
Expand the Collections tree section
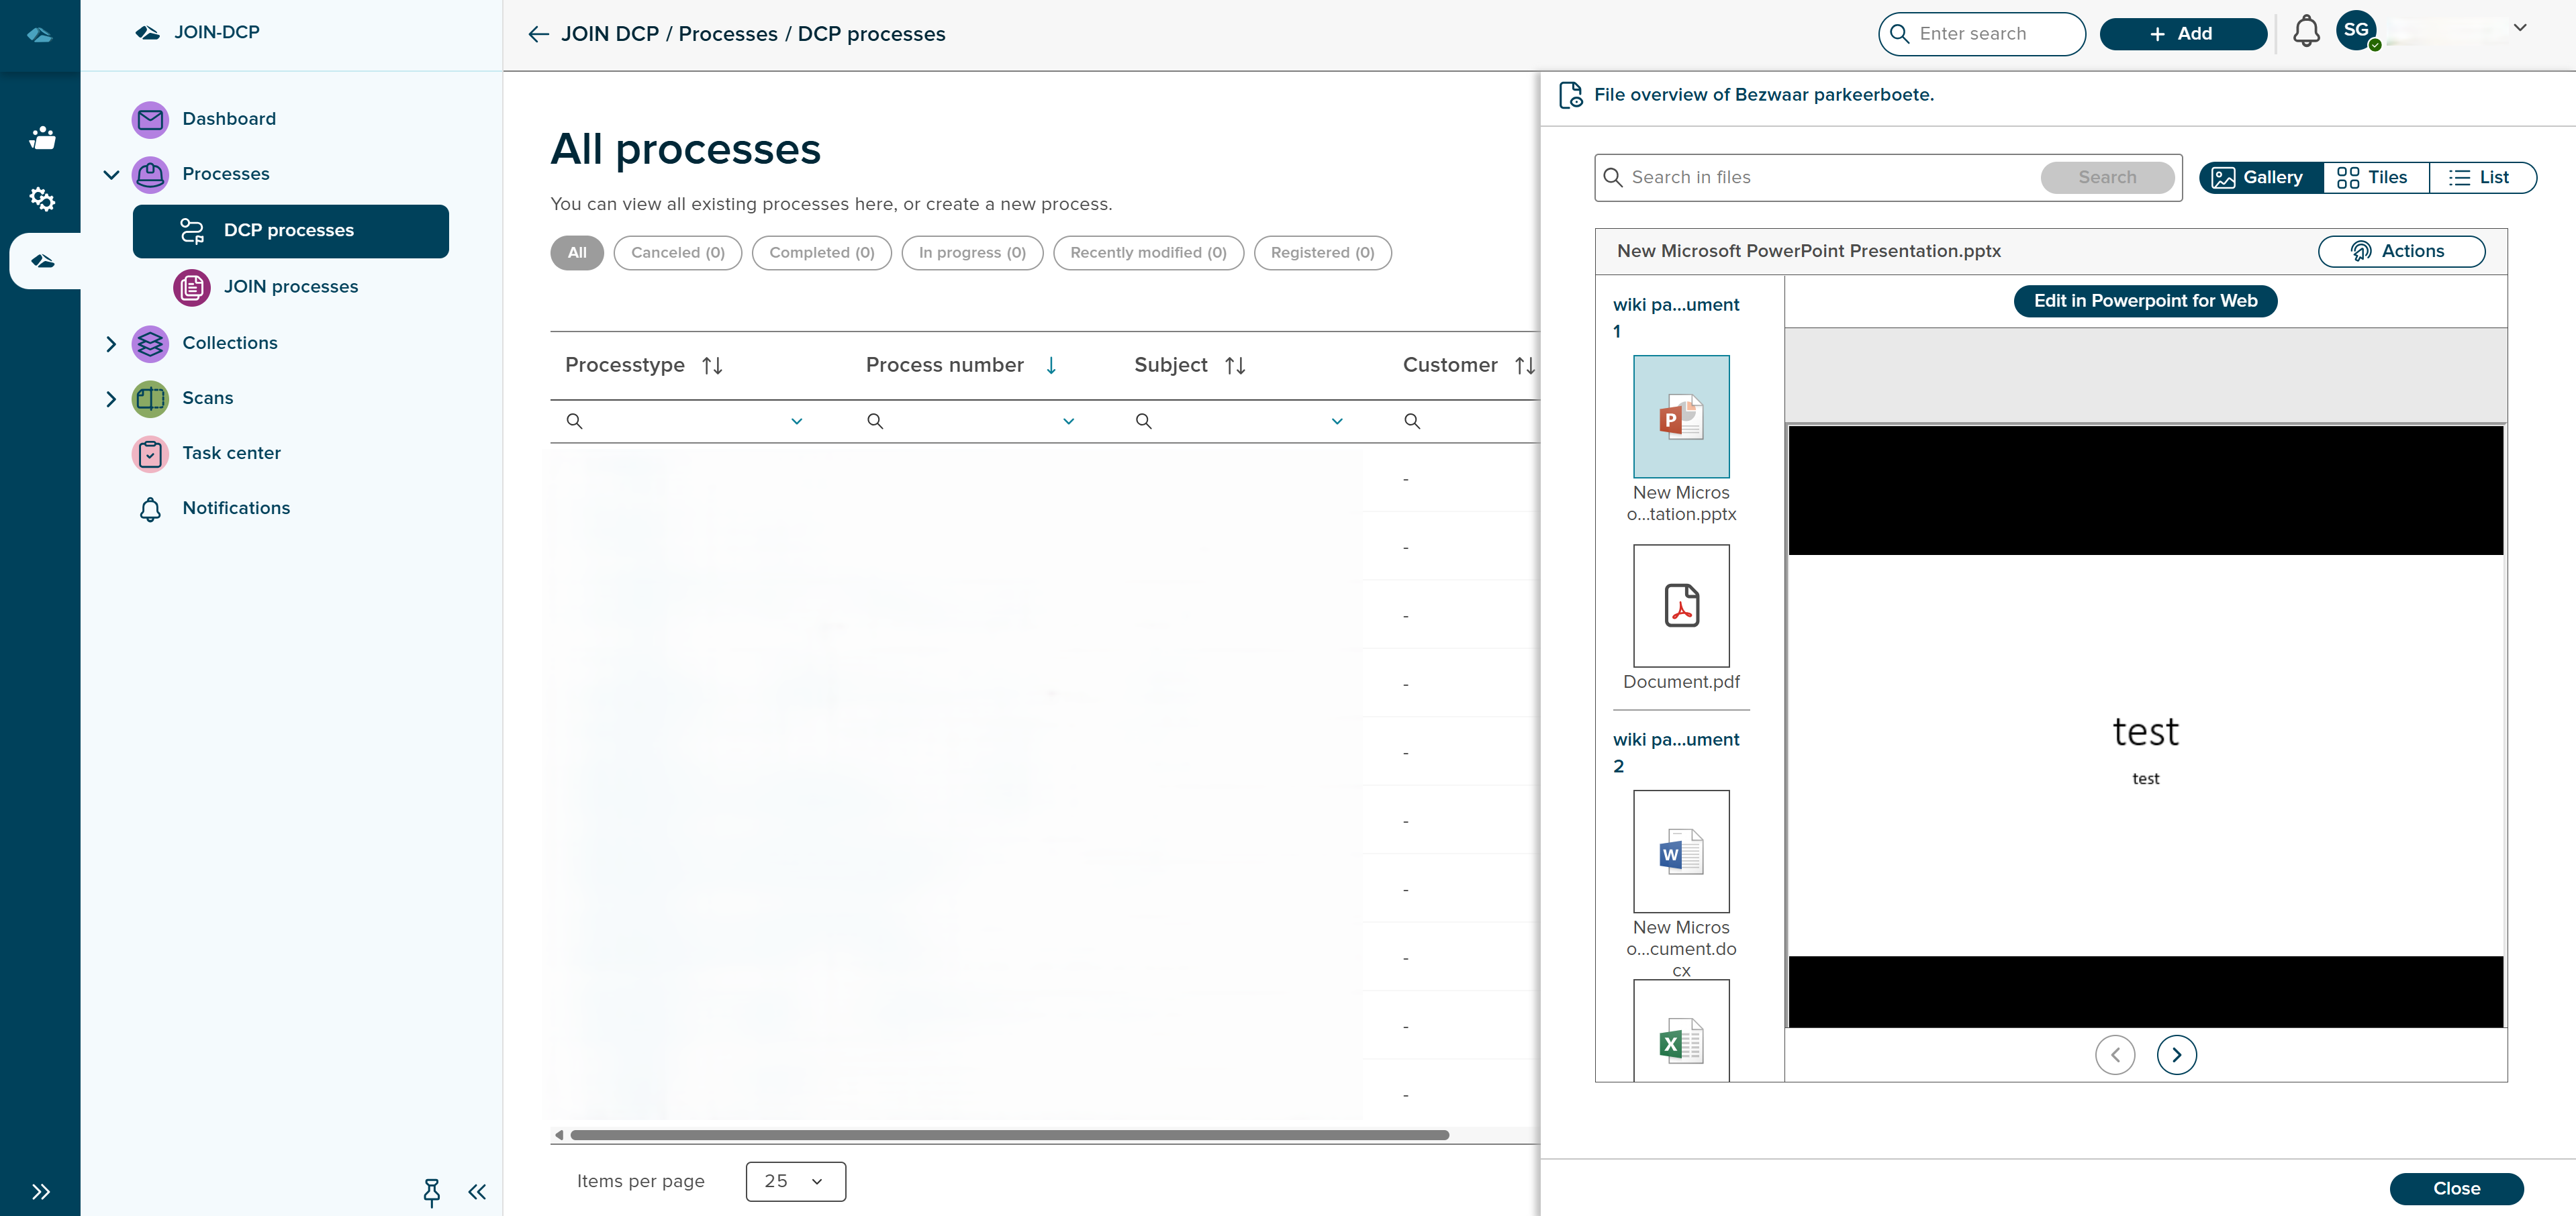coord(111,344)
